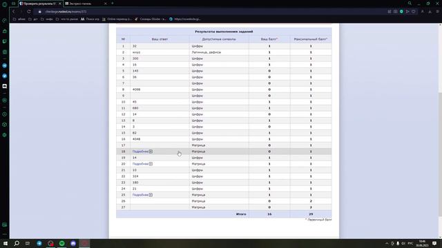Click the maximum total 29 cell

pos(311,214)
